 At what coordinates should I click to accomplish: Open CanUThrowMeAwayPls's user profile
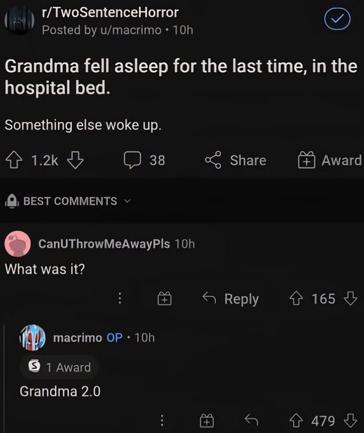(105, 244)
